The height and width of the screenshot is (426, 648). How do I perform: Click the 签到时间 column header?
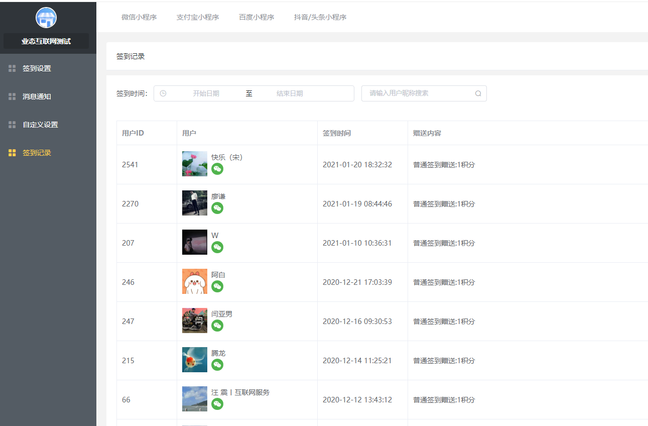(337, 133)
